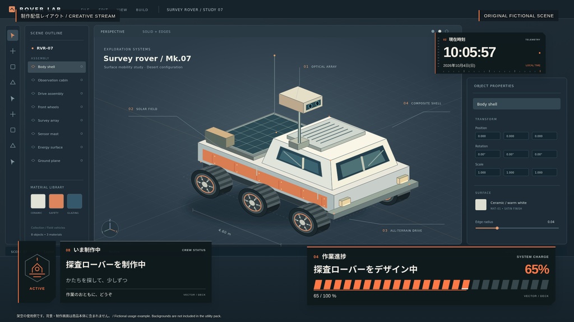Collapse the RVR-07 root node

33,48
